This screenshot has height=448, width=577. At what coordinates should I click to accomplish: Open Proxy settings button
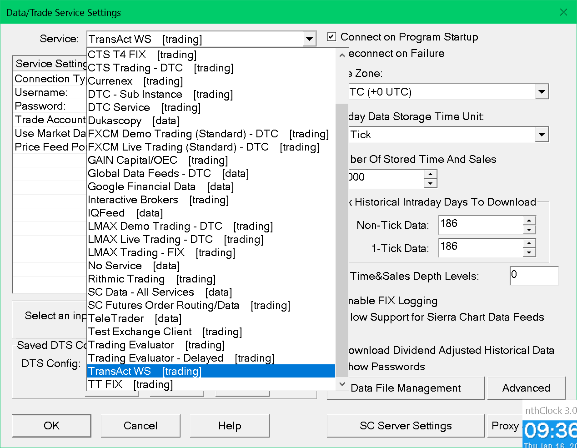pyautogui.click(x=505, y=426)
